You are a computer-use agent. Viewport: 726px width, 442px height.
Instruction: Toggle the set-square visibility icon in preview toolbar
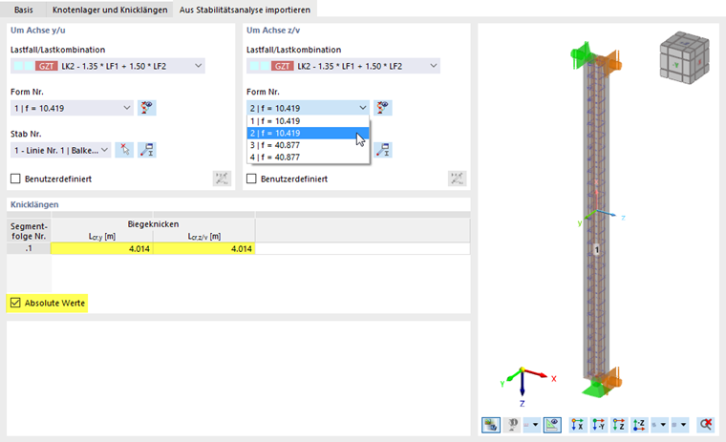(x=552, y=425)
